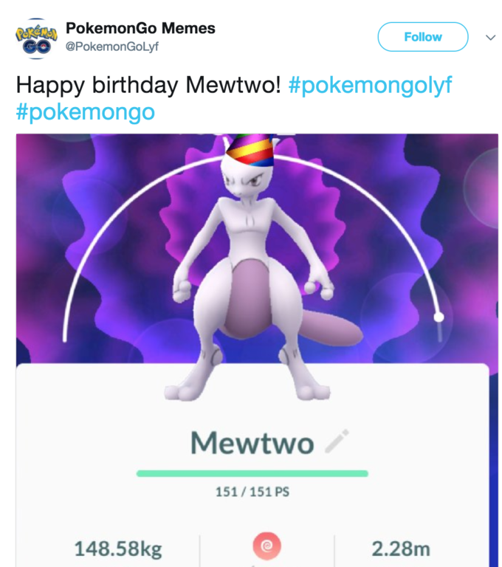Click the white dot on CP arc

(x=439, y=317)
